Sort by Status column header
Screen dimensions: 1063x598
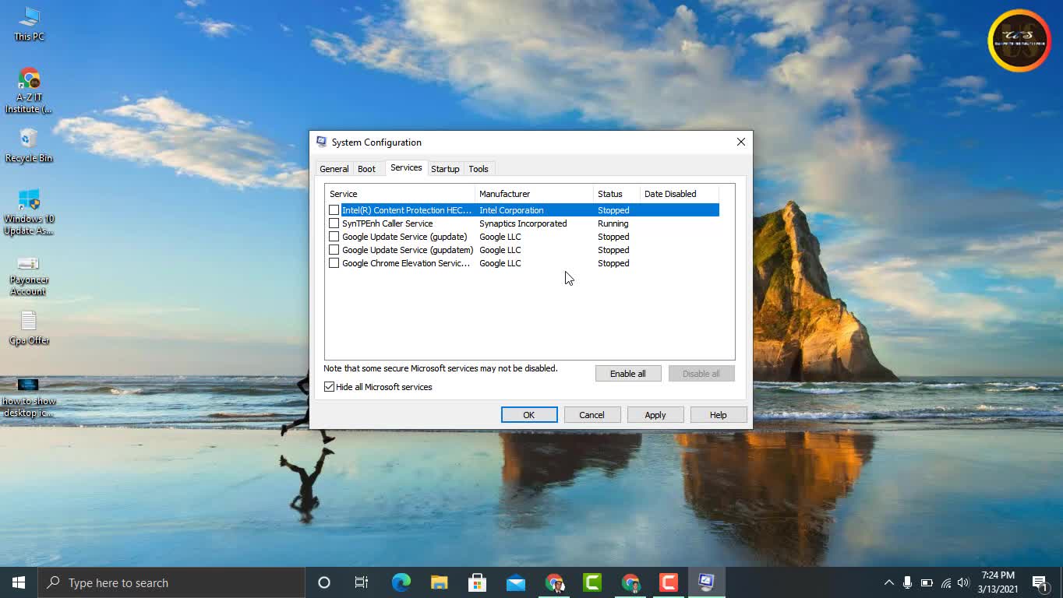616,194
